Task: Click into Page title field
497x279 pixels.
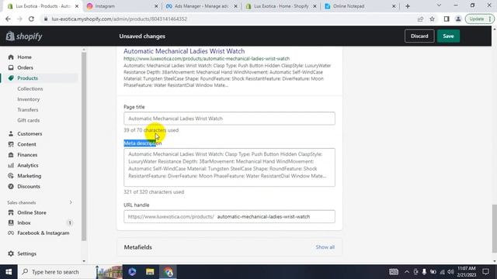Action: coord(230,119)
